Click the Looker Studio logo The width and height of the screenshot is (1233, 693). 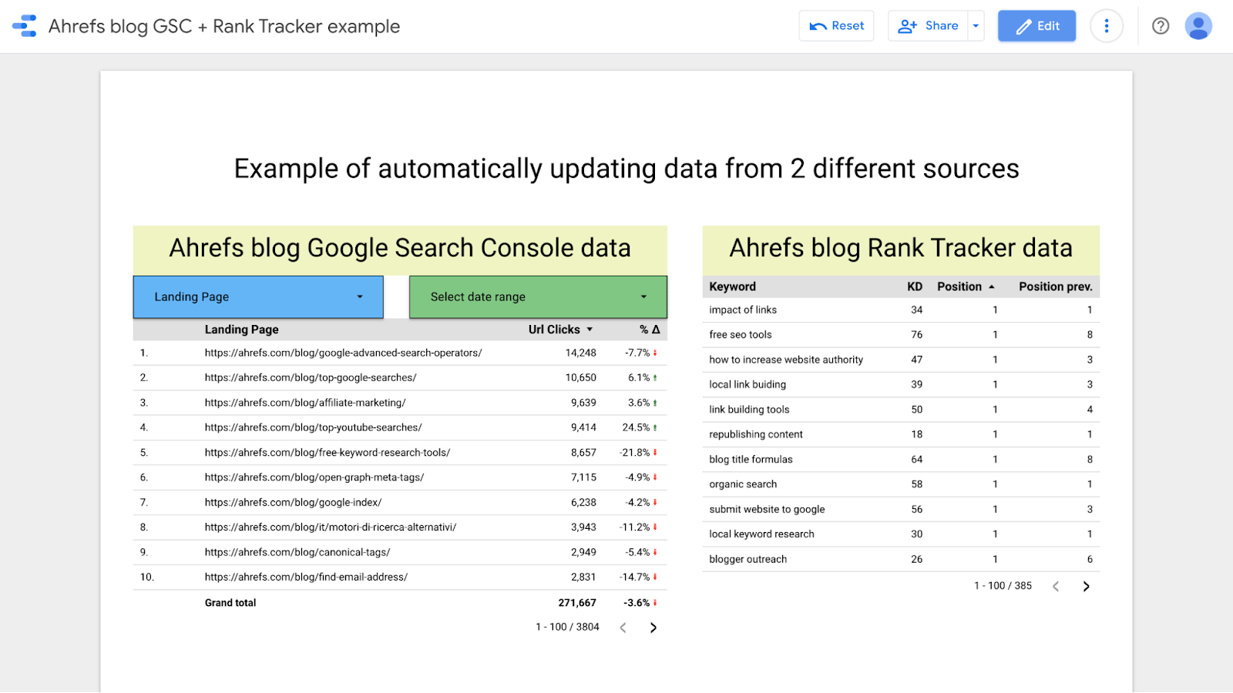[24, 25]
